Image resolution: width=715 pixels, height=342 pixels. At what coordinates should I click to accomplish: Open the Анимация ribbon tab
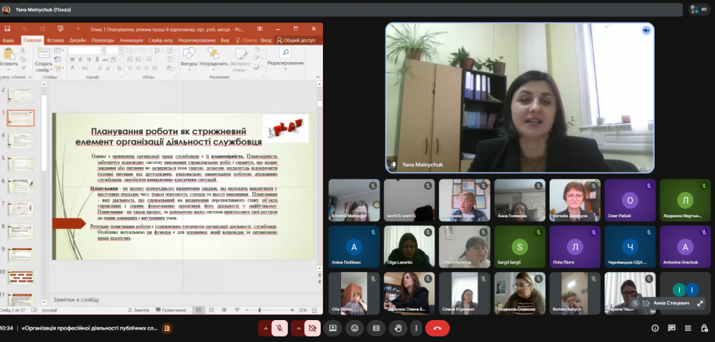point(131,40)
